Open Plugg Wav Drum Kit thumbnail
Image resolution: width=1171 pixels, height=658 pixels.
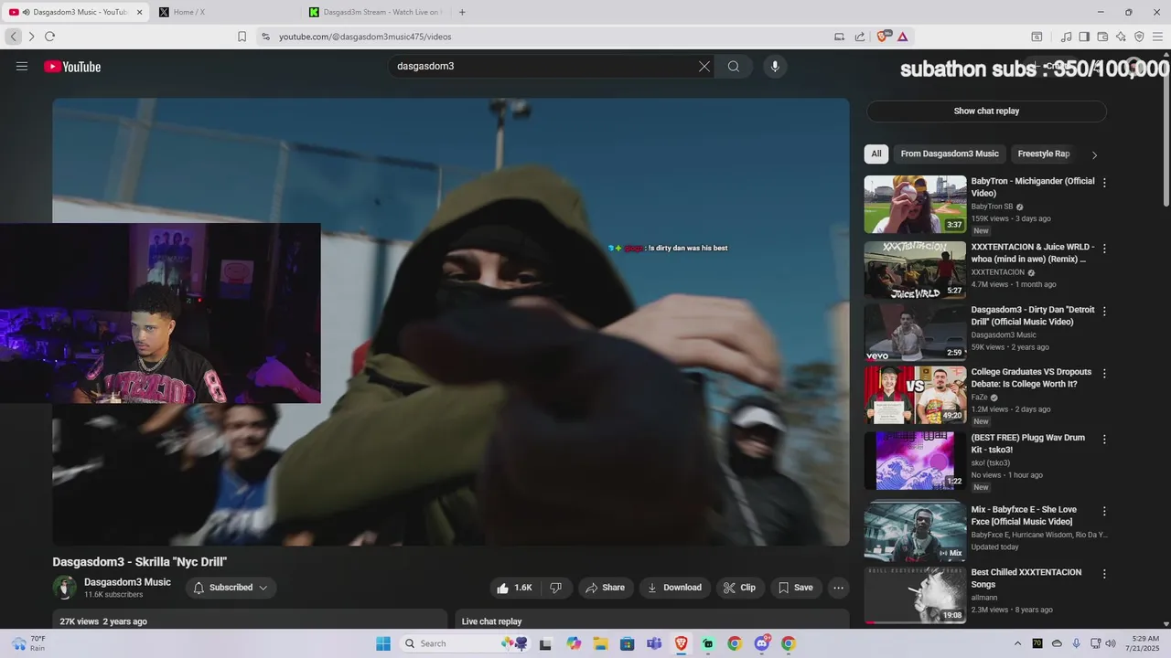pyautogui.click(x=915, y=461)
